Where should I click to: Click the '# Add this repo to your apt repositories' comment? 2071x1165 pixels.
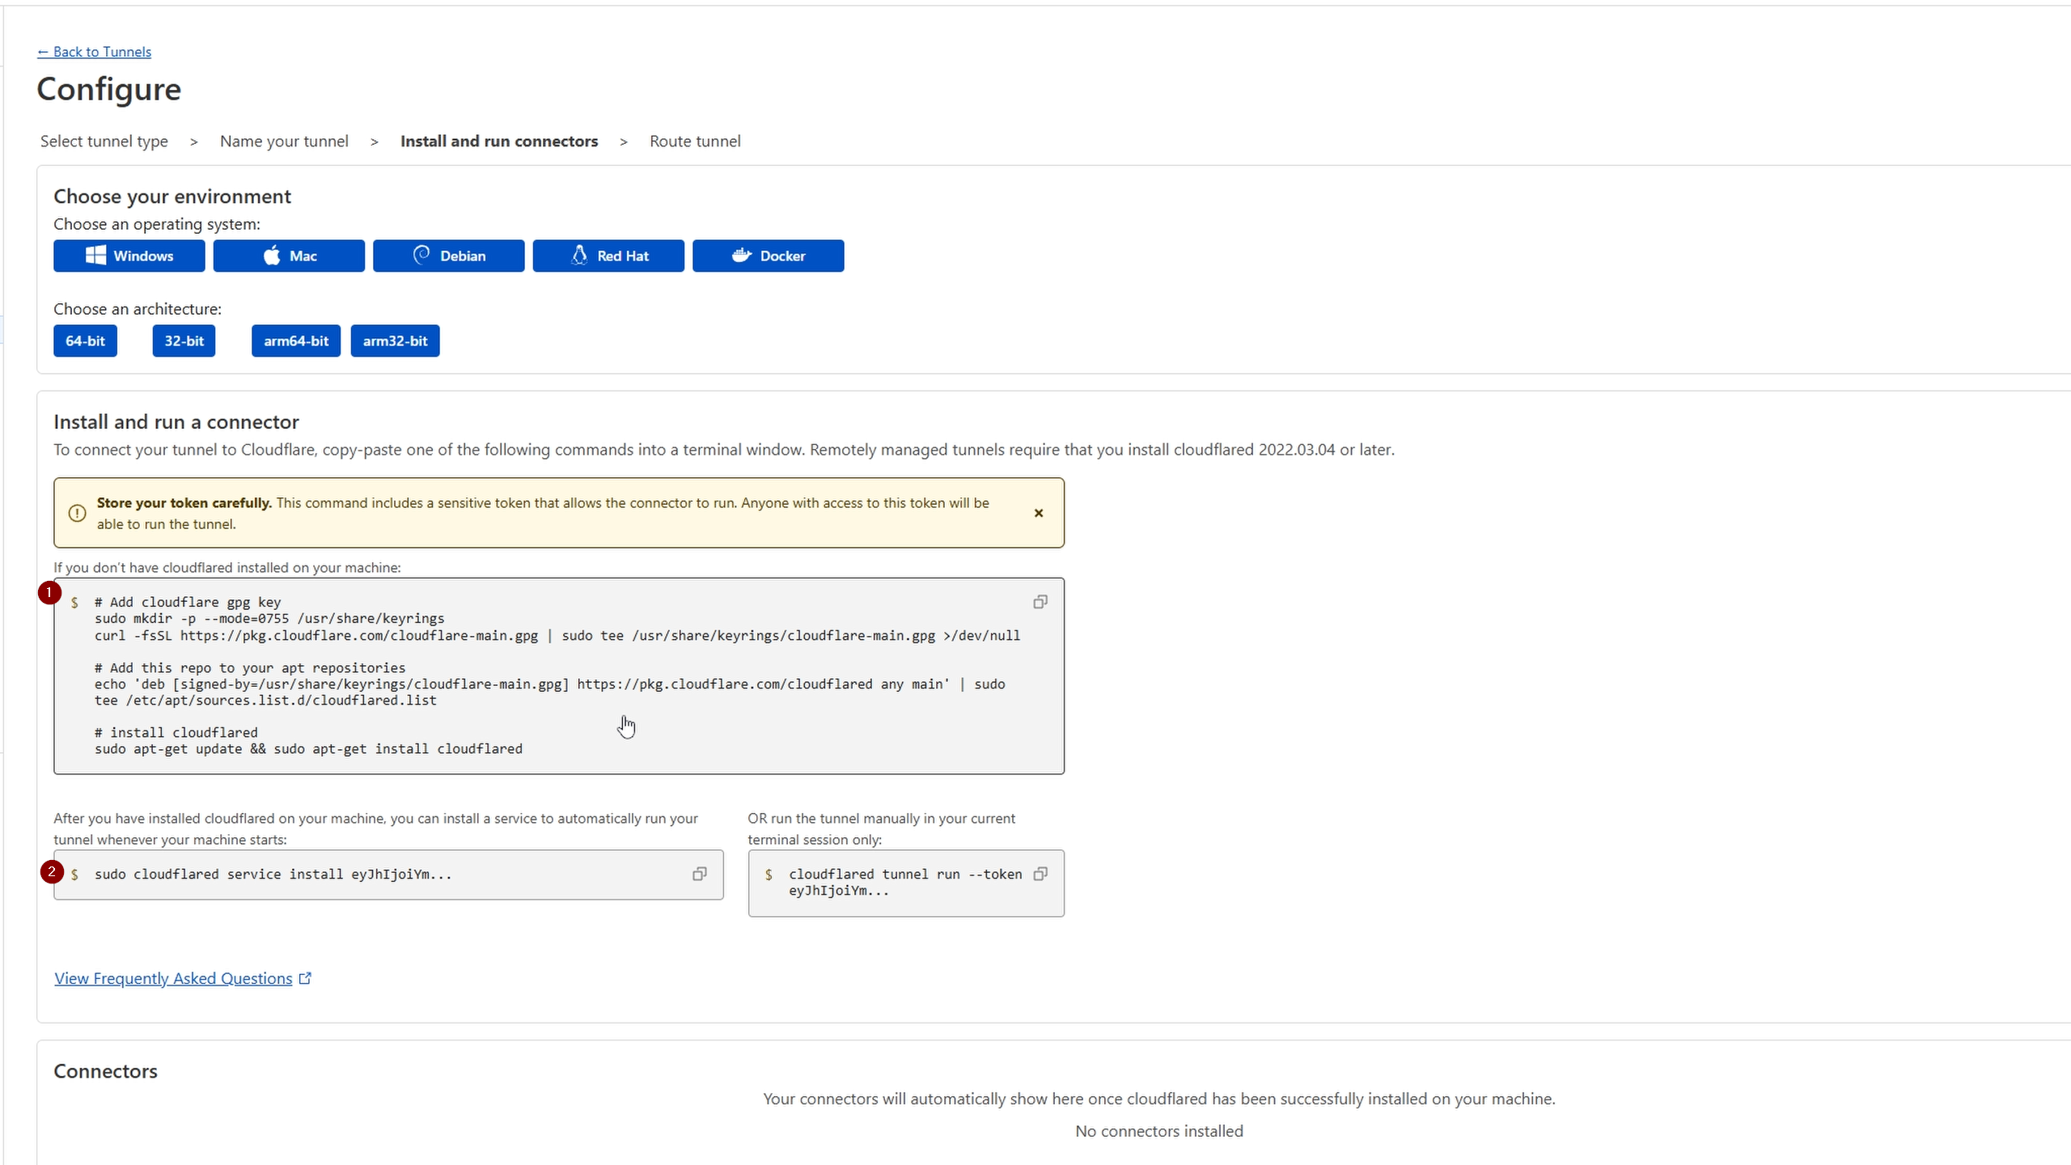coord(250,667)
